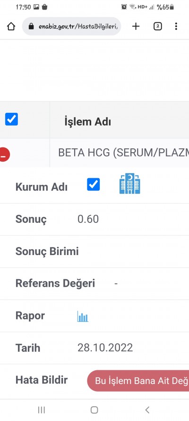Open Chrome three-dot overflow menu
The width and height of the screenshot is (189, 421).
pos(176,27)
